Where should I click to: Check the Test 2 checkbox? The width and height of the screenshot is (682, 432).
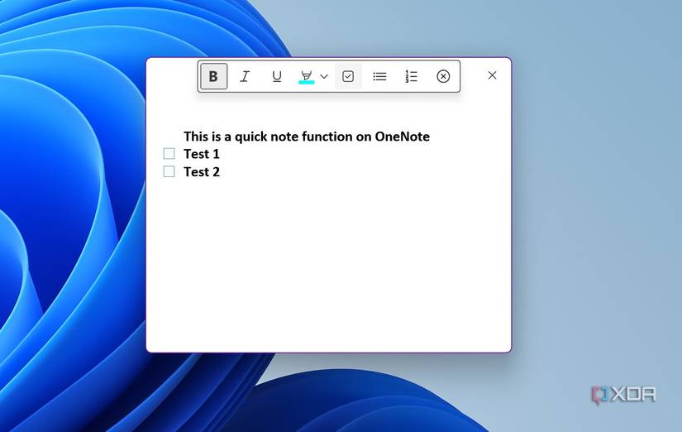169,171
